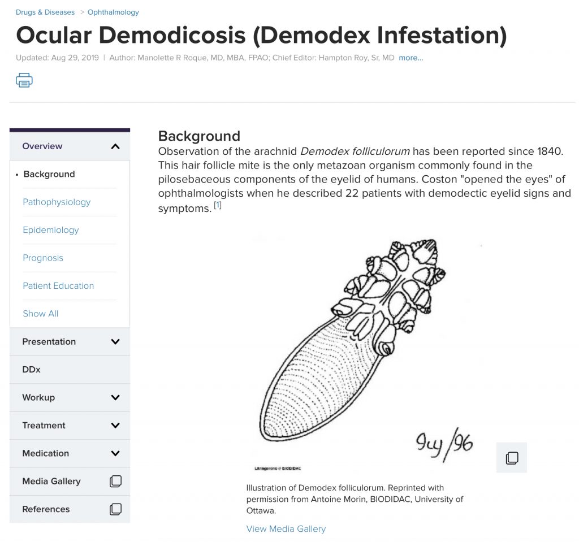Jump to the Prognosis section
This screenshot has width=579, height=542.
43,258
